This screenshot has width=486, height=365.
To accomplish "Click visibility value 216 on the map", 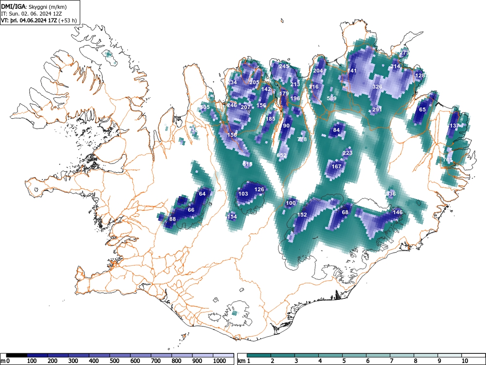I will 313,87.
